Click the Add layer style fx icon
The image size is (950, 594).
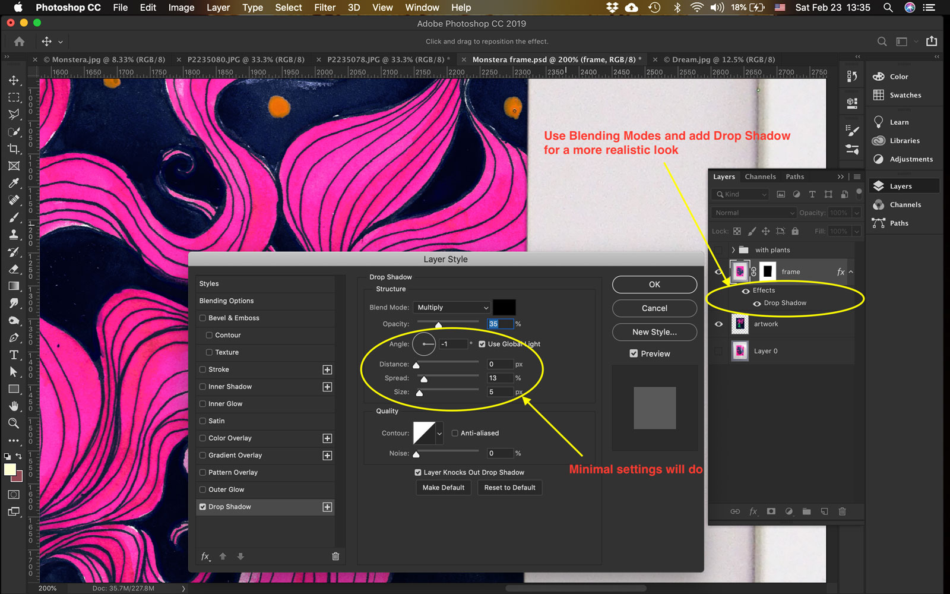753,511
